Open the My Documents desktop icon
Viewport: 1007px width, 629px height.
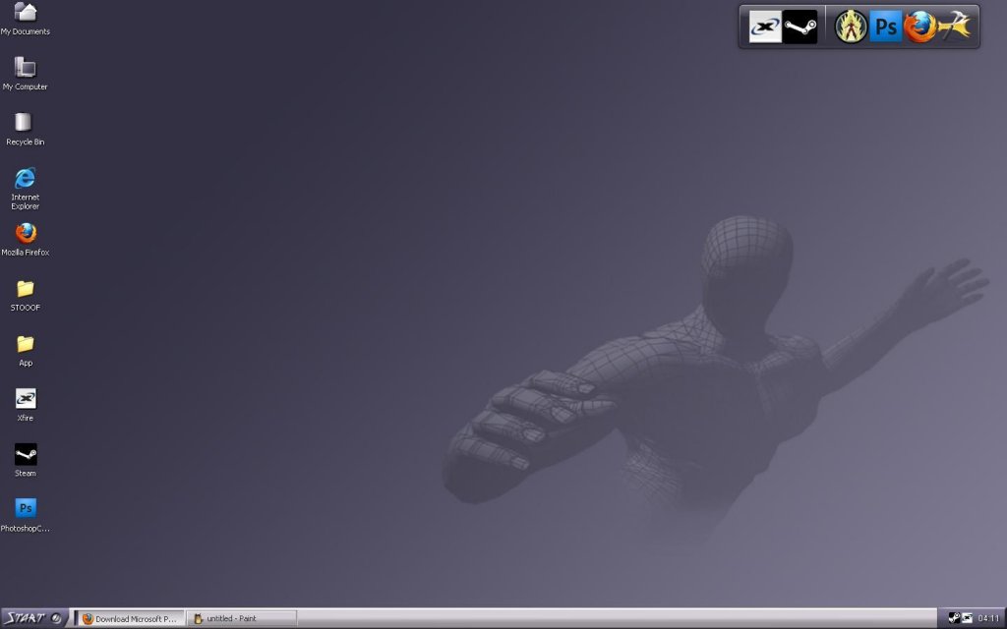pyautogui.click(x=25, y=18)
